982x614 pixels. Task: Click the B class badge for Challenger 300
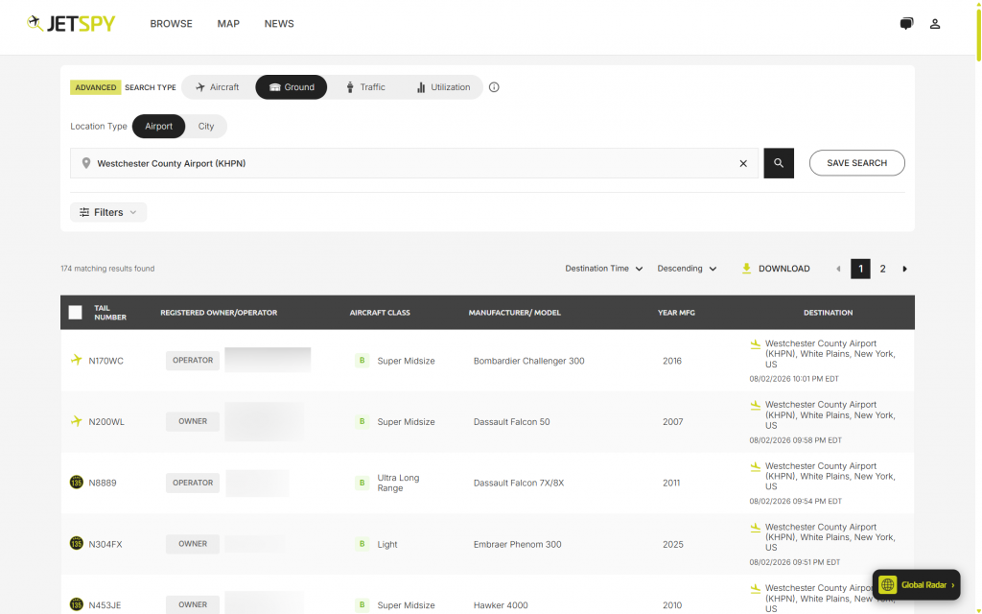362,361
